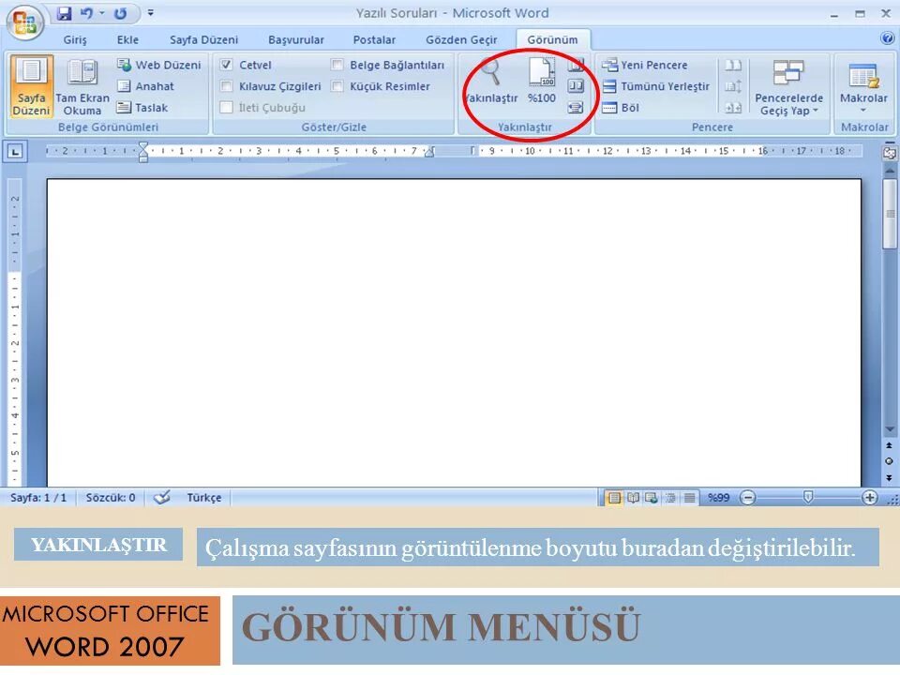Toggle the Cetvel checkbox
Viewport: 900px width, 675px height.
227,65
